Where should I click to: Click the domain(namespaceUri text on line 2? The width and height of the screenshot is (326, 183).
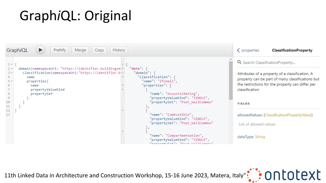pyautogui.click(x=38, y=69)
